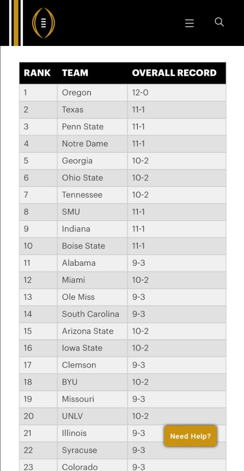
Task: Select the Arizona State team cell
Action: [x=92, y=331]
